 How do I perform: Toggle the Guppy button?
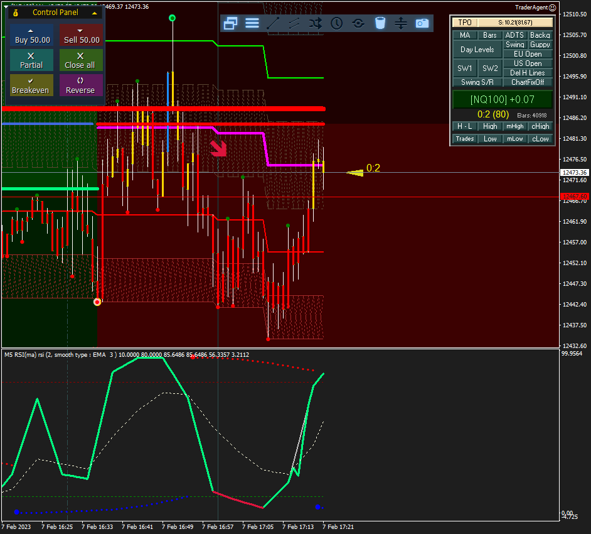pyautogui.click(x=540, y=45)
